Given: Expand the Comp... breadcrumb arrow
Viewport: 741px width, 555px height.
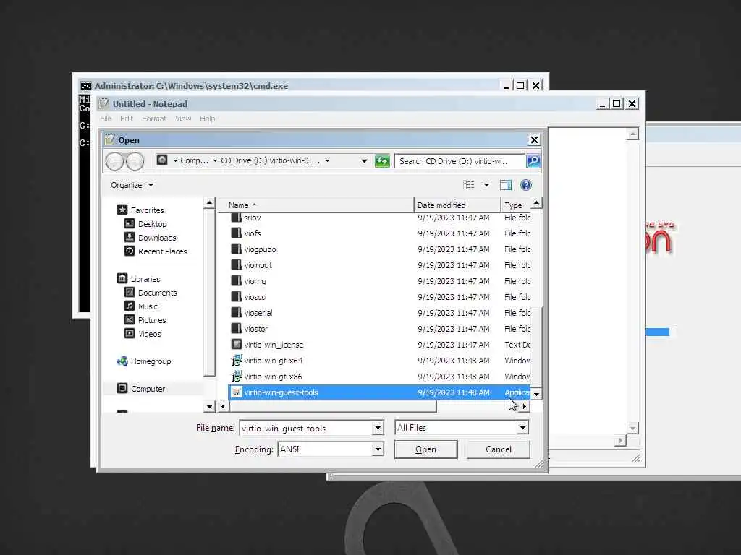Looking at the screenshot, I should tap(215, 161).
